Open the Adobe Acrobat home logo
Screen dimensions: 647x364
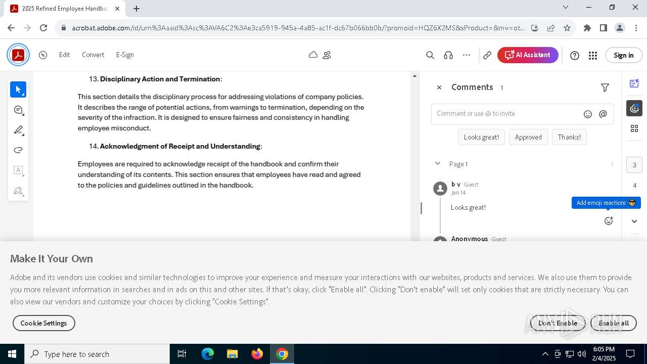[18, 55]
